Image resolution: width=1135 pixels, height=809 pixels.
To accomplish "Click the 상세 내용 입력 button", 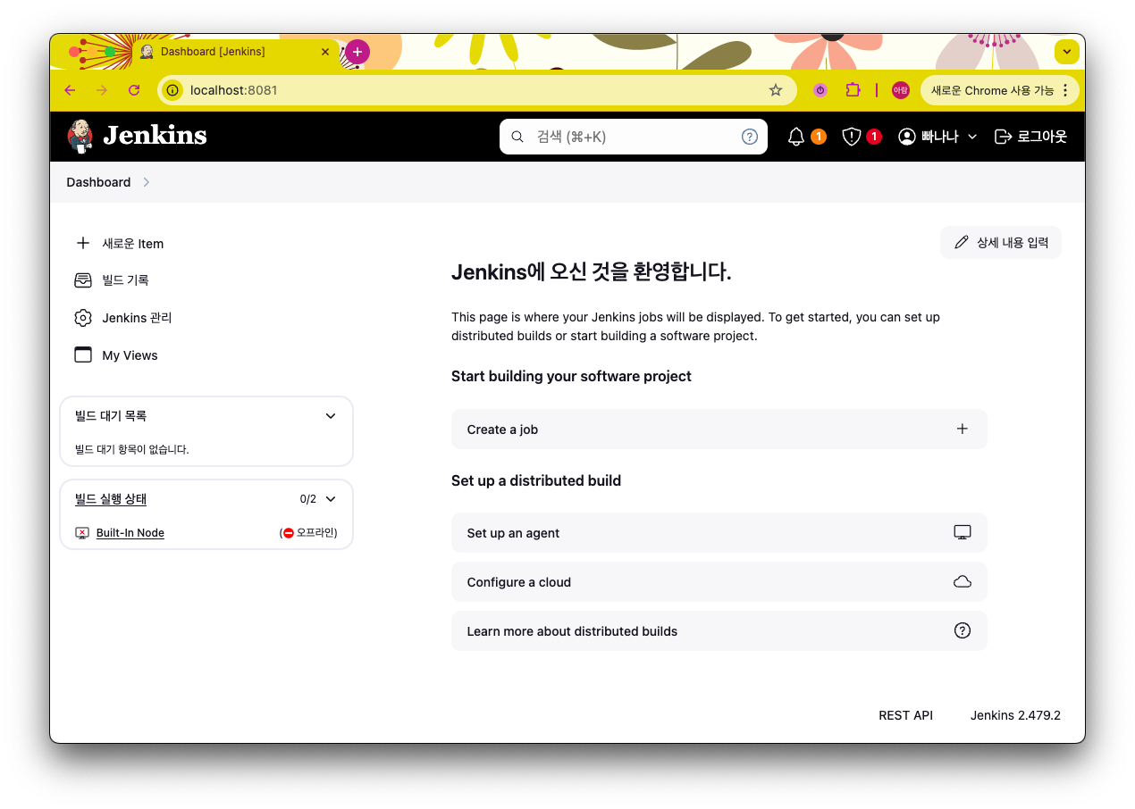I will [x=1001, y=242].
